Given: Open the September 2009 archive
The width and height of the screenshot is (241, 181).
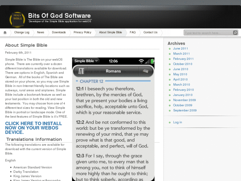Looking at the screenshot, I should 185,111.
